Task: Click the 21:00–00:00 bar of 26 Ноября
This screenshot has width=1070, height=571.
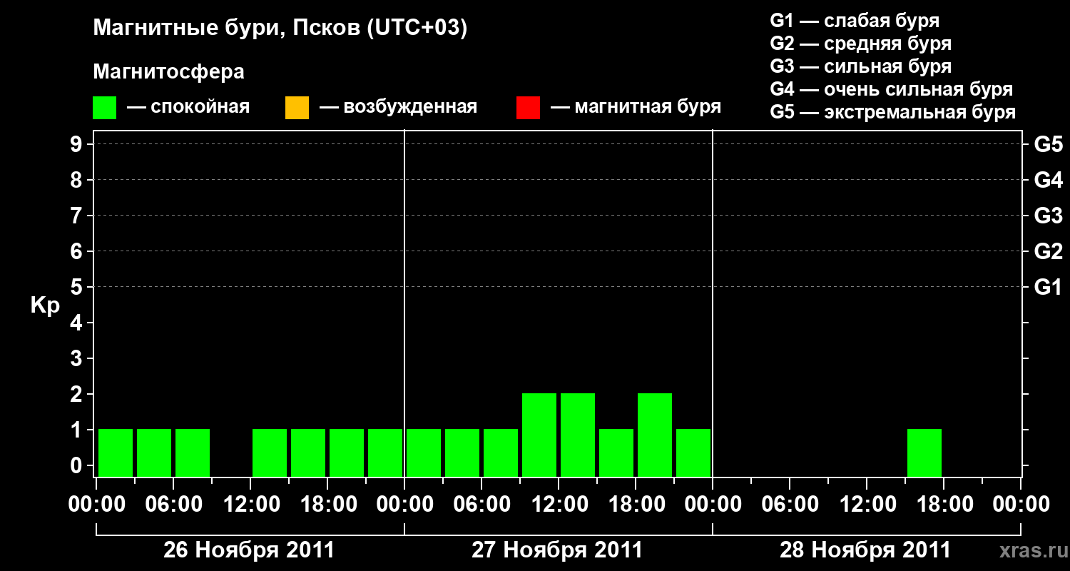Action: click(x=385, y=453)
